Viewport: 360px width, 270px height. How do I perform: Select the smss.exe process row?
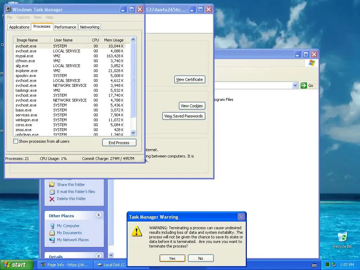70,130
